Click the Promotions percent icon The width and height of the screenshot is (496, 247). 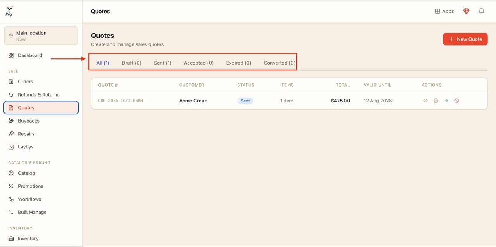tap(11, 186)
